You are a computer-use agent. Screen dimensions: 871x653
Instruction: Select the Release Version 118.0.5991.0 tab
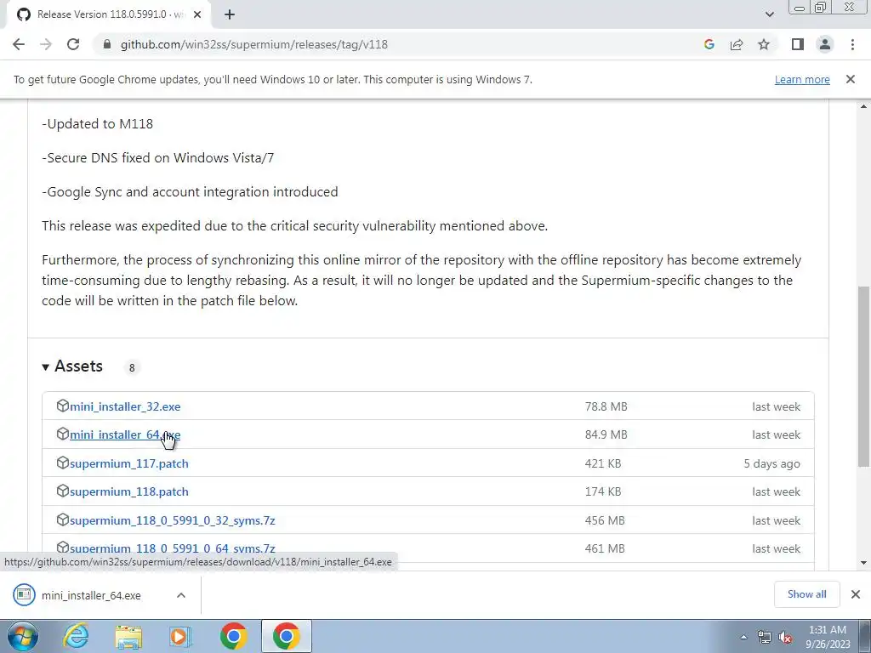108,14
